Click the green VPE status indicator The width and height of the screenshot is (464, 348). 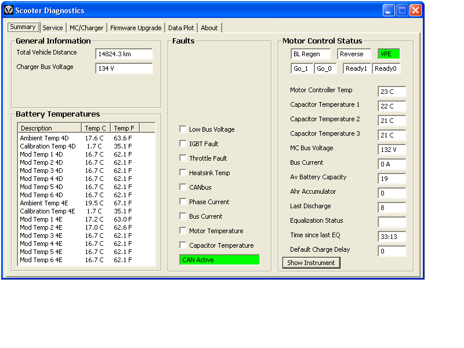coord(389,54)
